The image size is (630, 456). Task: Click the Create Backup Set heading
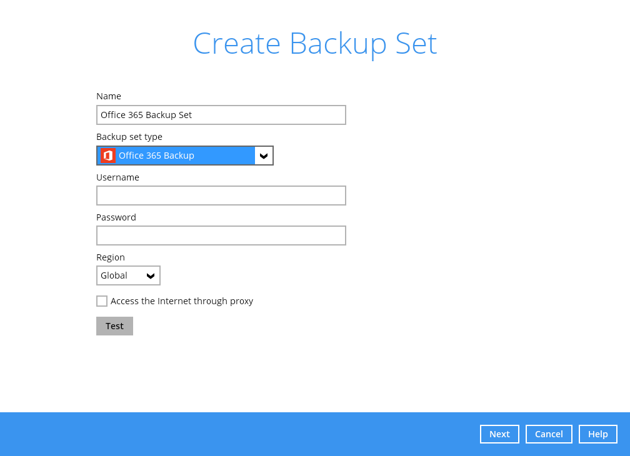pyautogui.click(x=315, y=44)
